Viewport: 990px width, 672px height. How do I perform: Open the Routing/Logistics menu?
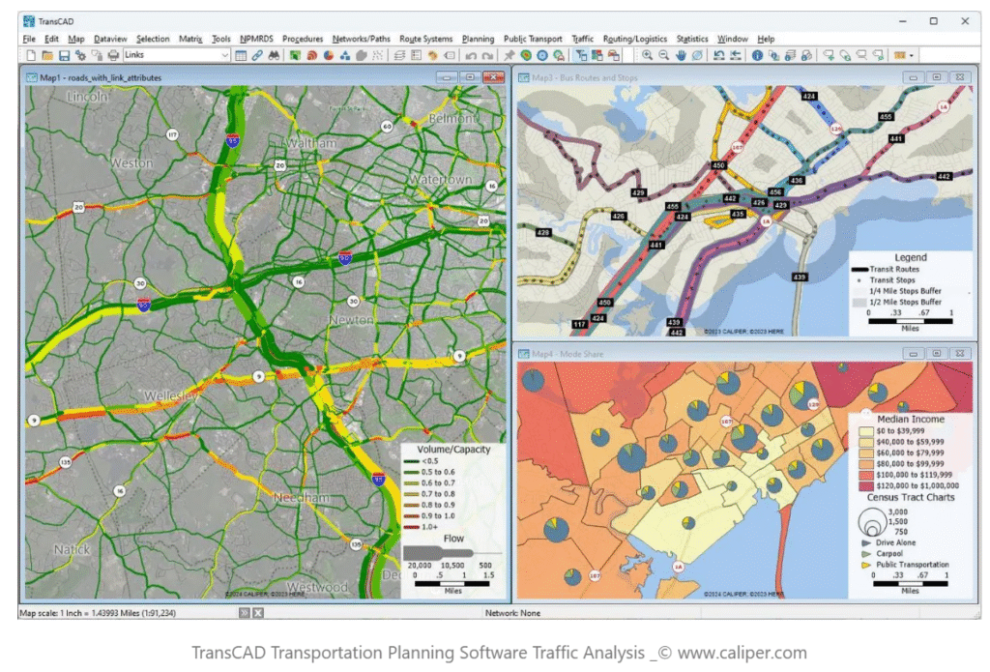click(x=634, y=39)
